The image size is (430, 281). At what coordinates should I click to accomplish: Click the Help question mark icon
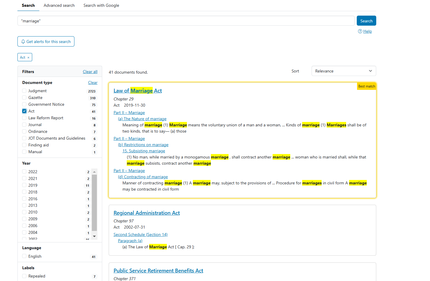click(360, 31)
